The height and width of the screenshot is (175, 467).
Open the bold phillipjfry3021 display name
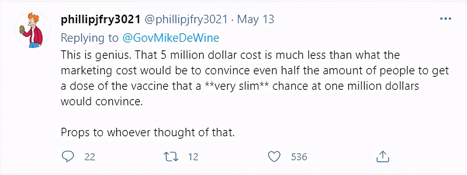coord(101,19)
